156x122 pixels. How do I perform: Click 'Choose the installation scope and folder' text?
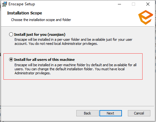tap(41, 20)
